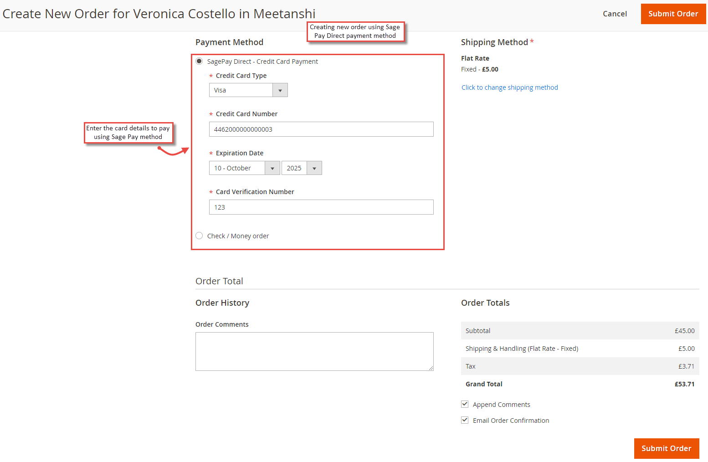The height and width of the screenshot is (462, 708).
Task: Click the Credit Card Type label
Action: [241, 76]
